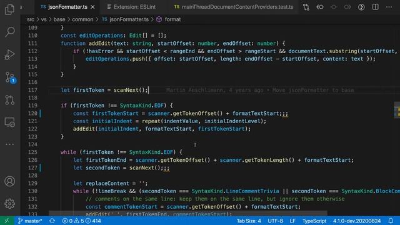The image size is (400, 225).
Task: Click the run/debug circular icon in editor toolbar
Action: (x=361, y=7)
